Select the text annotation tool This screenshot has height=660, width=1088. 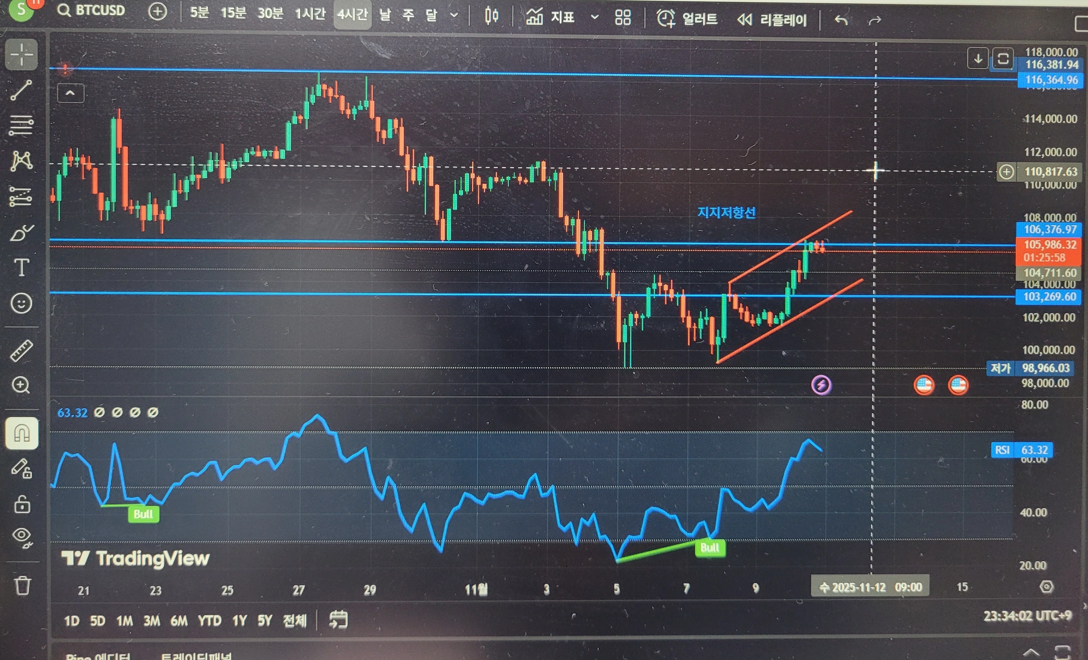21,267
